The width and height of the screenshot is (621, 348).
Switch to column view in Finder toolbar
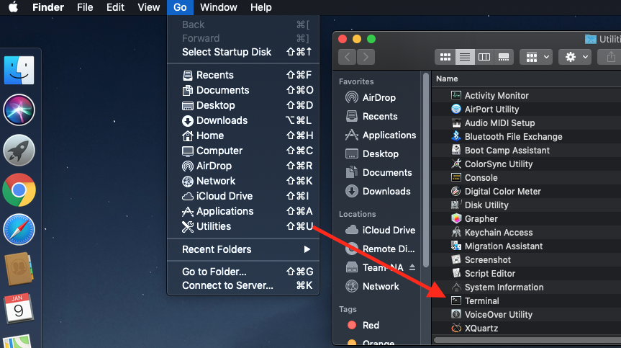point(484,57)
